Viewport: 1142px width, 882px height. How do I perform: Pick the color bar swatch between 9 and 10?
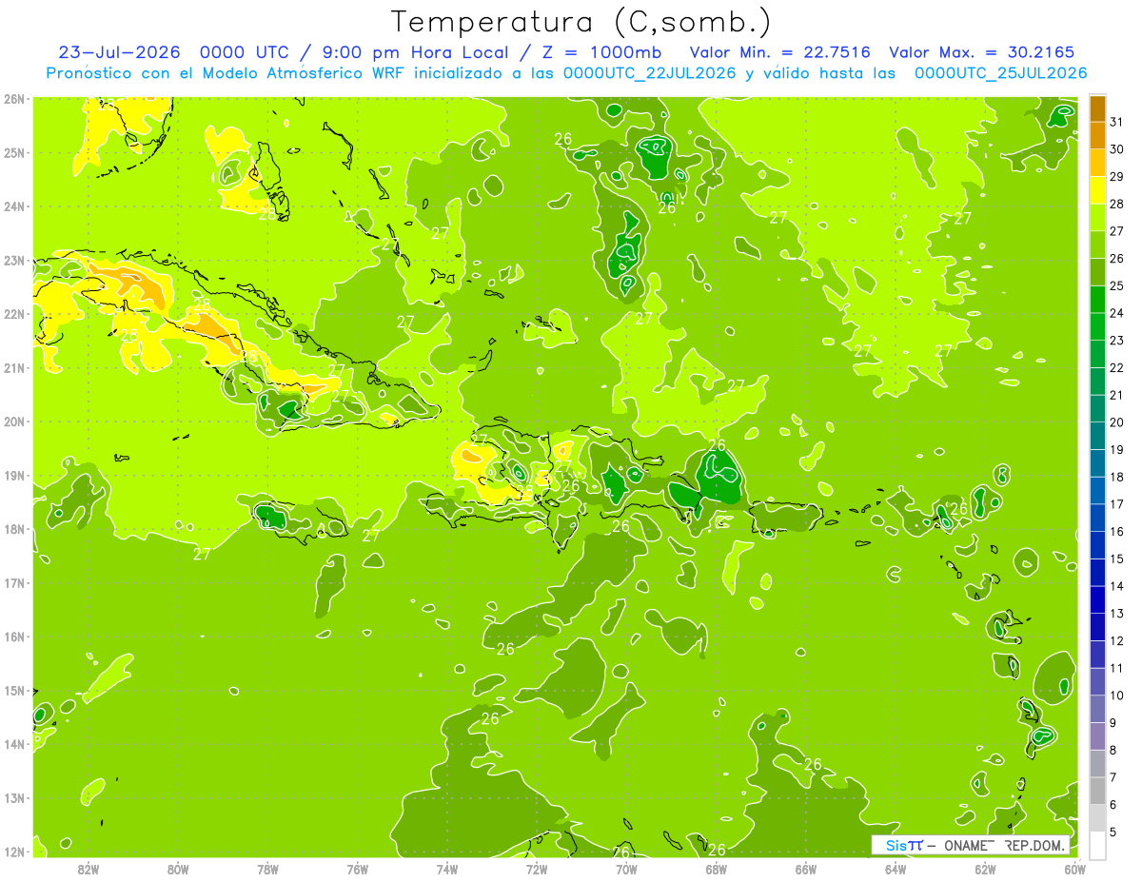click(1097, 709)
